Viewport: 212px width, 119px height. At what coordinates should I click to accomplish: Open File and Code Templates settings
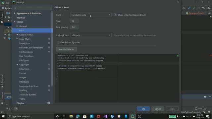[x=31, y=48]
